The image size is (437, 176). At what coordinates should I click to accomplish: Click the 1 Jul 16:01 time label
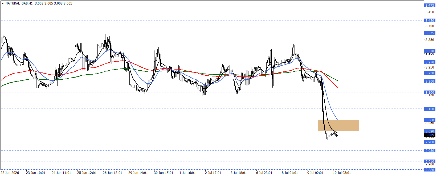pyautogui.click(x=187, y=173)
